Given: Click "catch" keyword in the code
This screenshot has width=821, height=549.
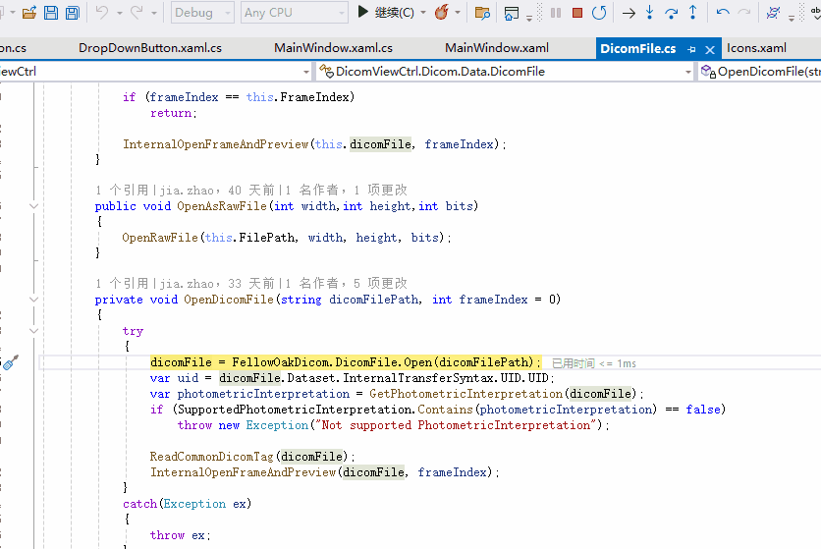Looking at the screenshot, I should pyautogui.click(x=139, y=504).
